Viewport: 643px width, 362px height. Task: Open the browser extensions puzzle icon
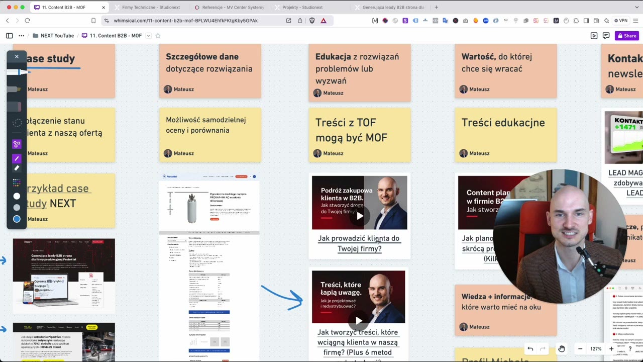coord(576,21)
